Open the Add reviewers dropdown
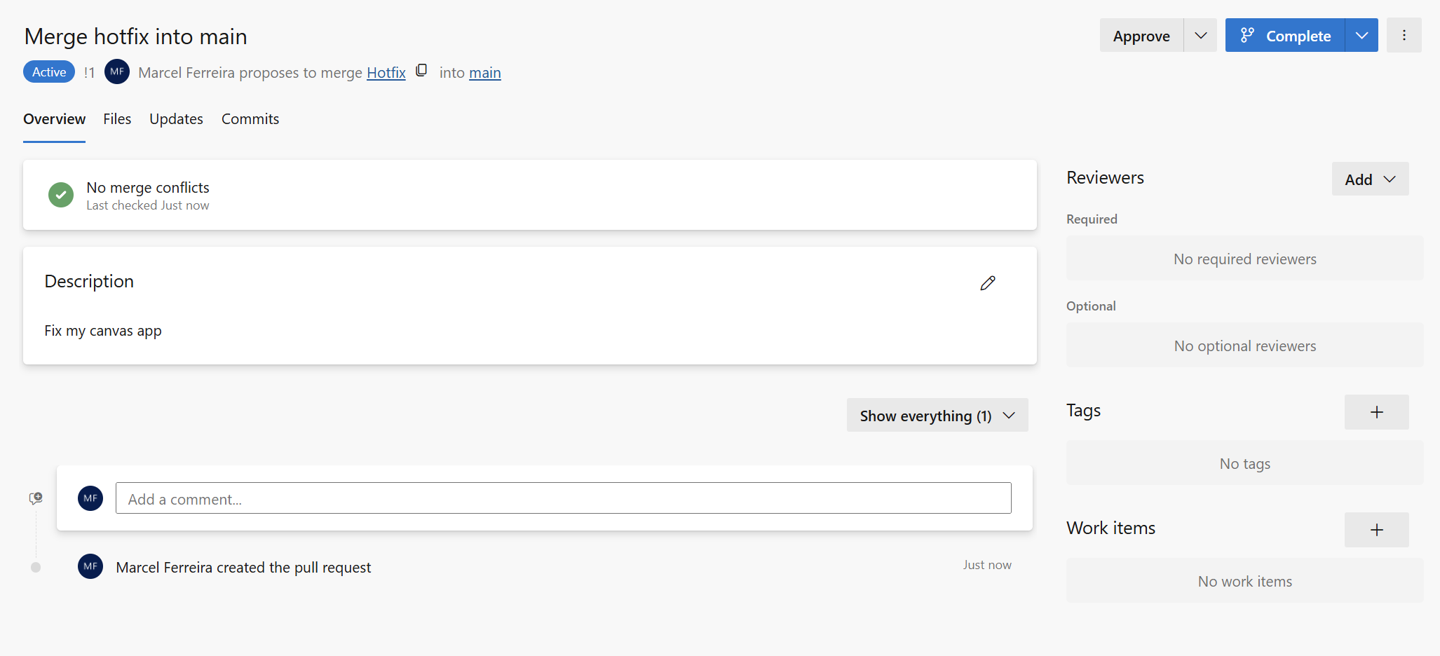 pyautogui.click(x=1369, y=179)
